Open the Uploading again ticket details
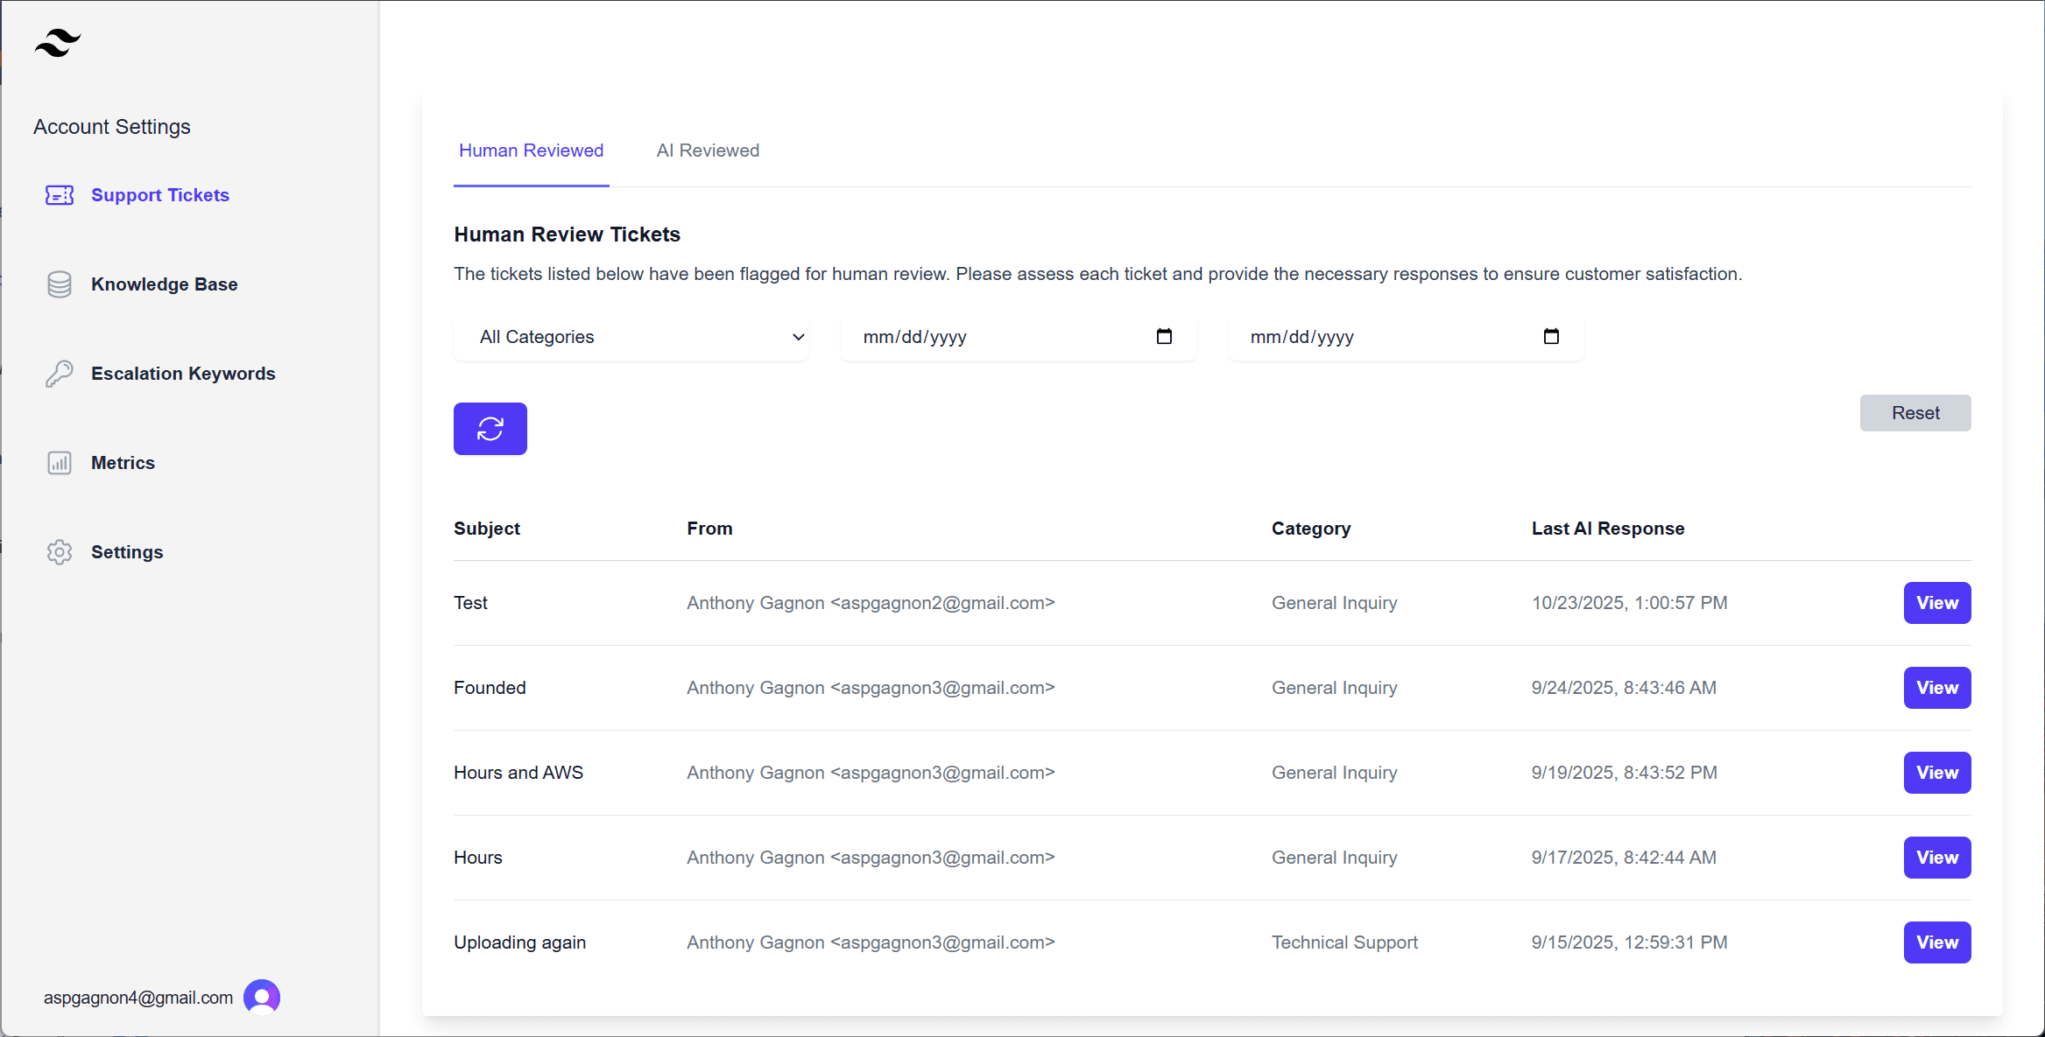This screenshot has width=2045, height=1037. pos(1936,942)
